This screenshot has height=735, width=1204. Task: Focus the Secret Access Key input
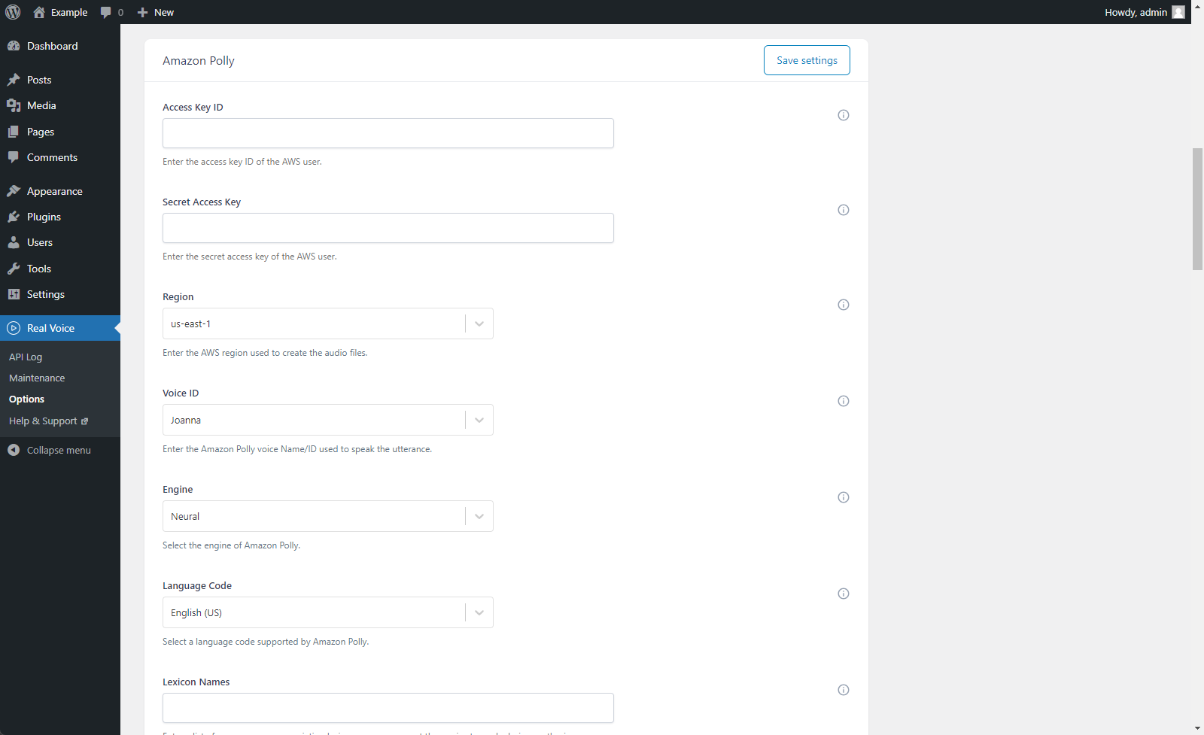(388, 228)
